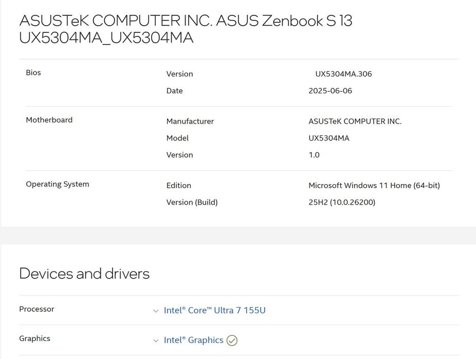Click the Version label under Motherboard

pos(180,155)
